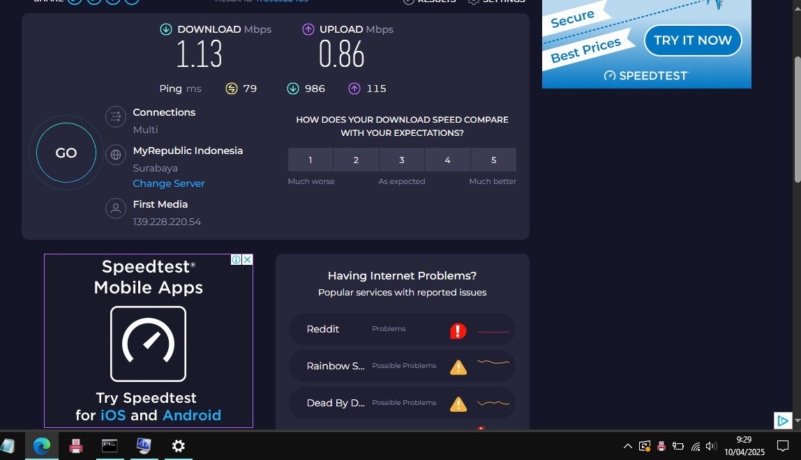Screen dimensions: 801x460
Task: Pick rating 4 for download speed
Action: [x=447, y=160]
